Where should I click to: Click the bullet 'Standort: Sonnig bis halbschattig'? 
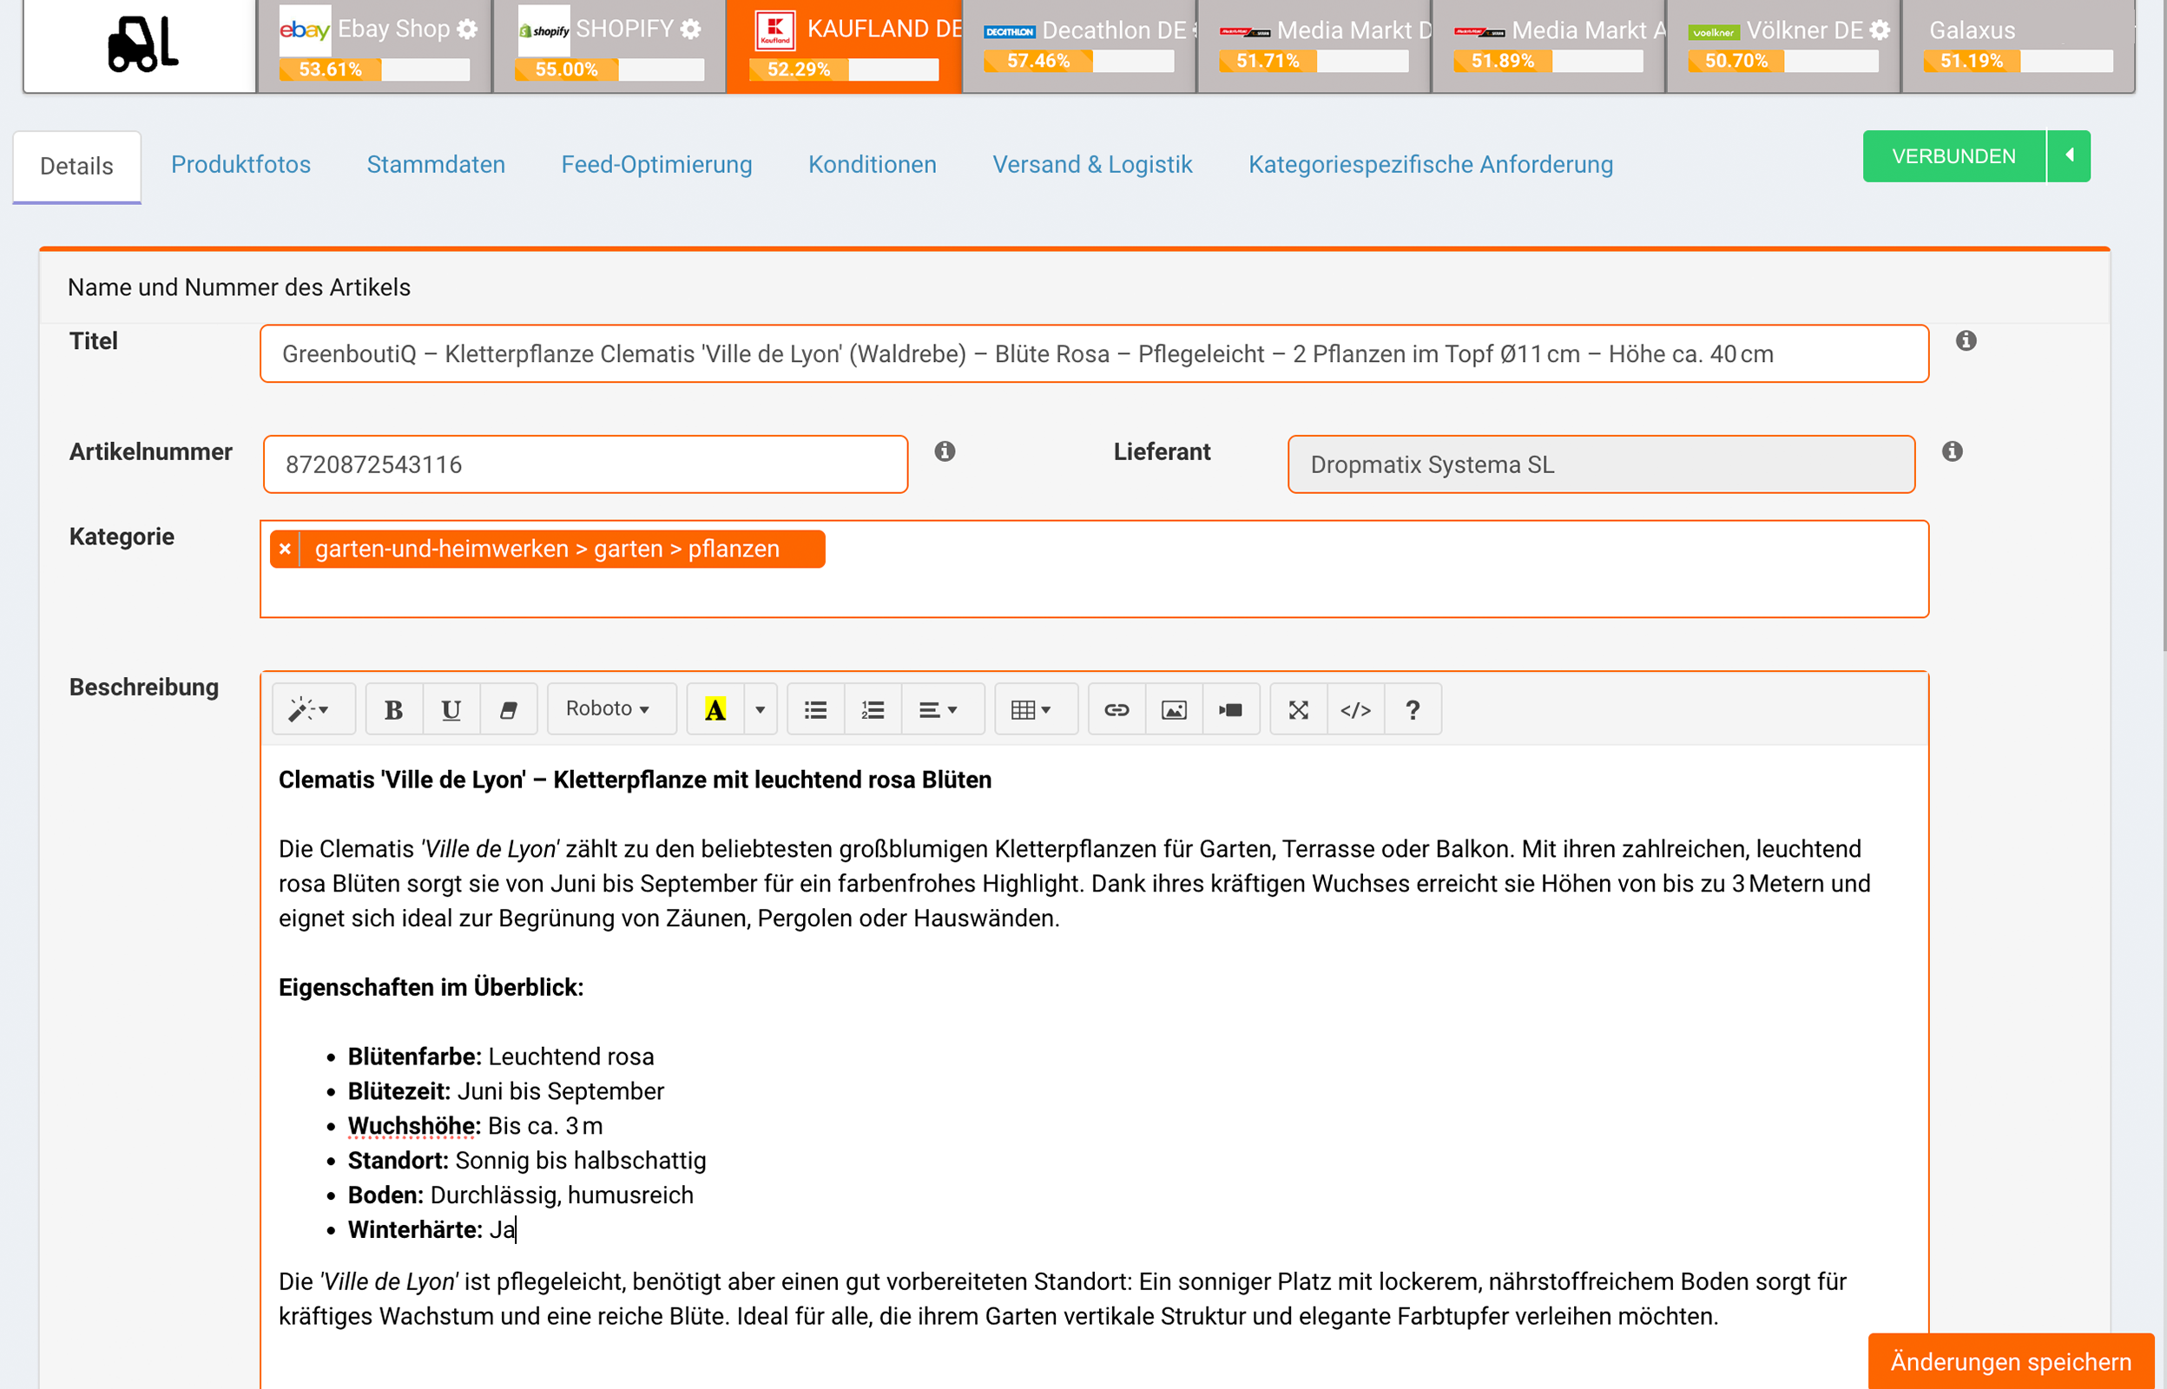[x=527, y=1161]
